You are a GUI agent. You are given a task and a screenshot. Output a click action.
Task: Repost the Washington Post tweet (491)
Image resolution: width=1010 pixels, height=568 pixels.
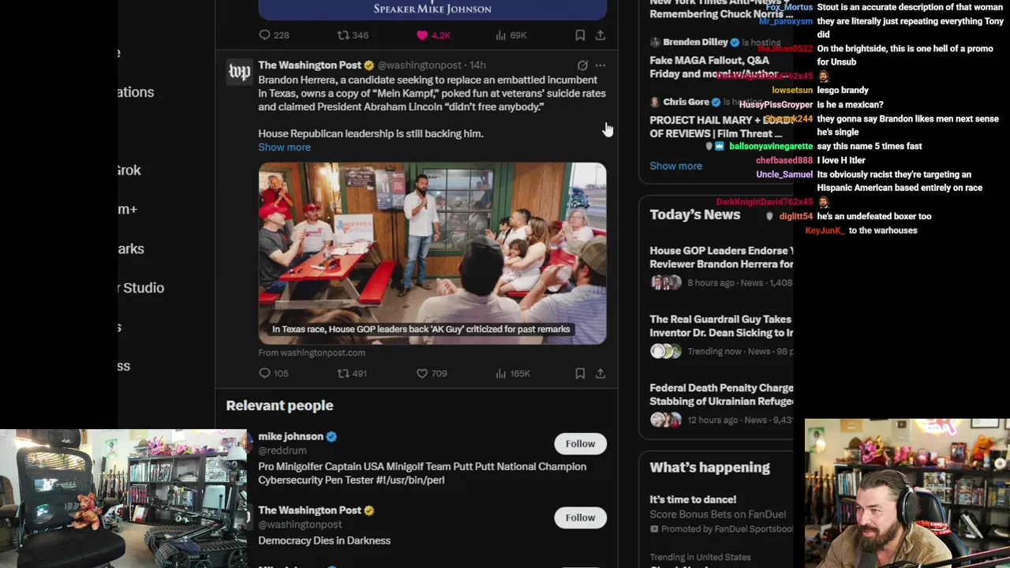(352, 373)
